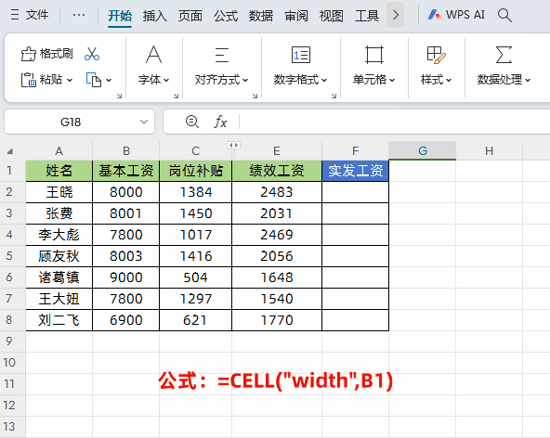Unhide column D via the hidden-column marker

pyautogui.click(x=233, y=145)
